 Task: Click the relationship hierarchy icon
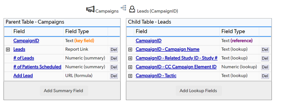(x=123, y=7)
